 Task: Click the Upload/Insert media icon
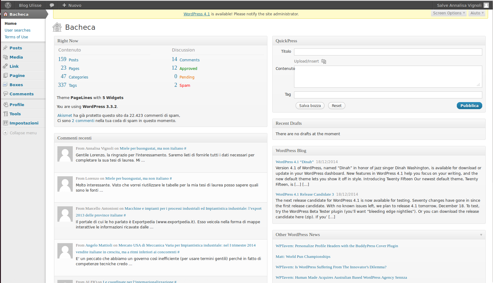pos(324,61)
